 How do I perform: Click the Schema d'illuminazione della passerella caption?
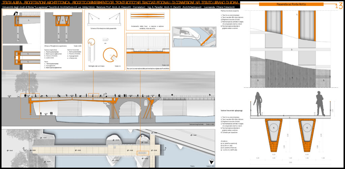click(x=103, y=29)
